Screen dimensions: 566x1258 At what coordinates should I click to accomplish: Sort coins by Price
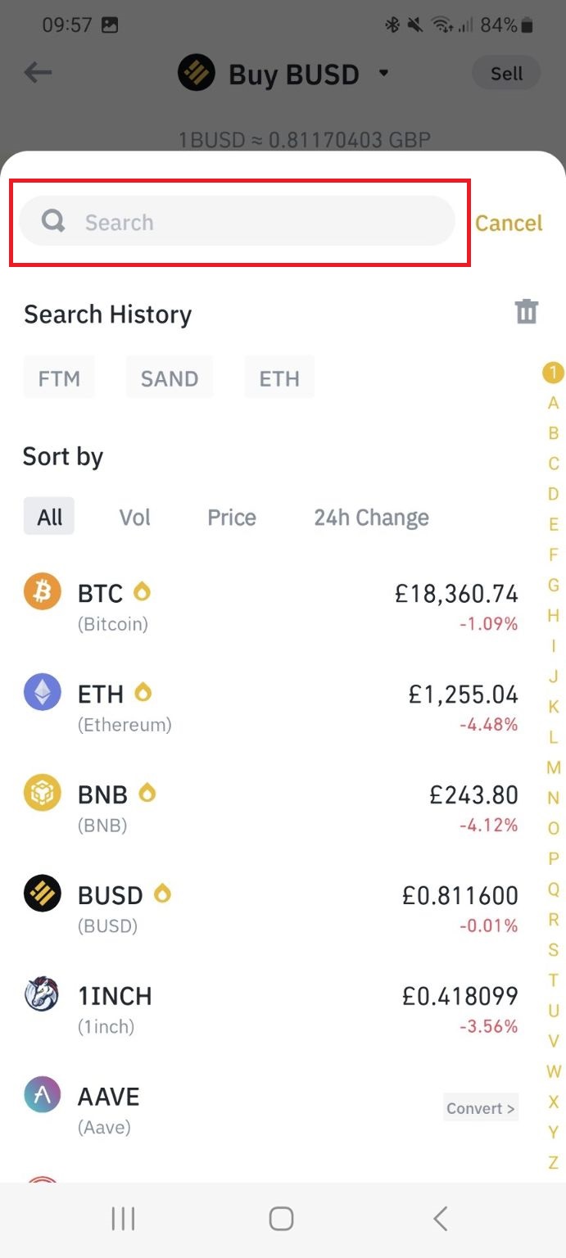tap(232, 517)
